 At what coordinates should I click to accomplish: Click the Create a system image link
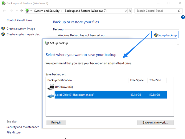pos(21,29)
